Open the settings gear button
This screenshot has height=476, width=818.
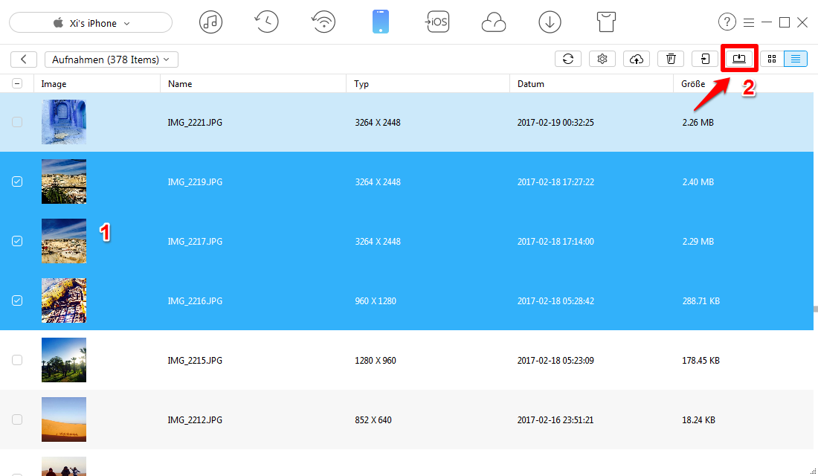click(x=602, y=59)
